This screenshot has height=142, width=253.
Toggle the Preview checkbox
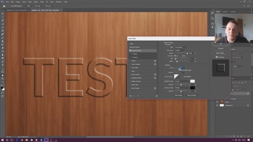coord(217,57)
